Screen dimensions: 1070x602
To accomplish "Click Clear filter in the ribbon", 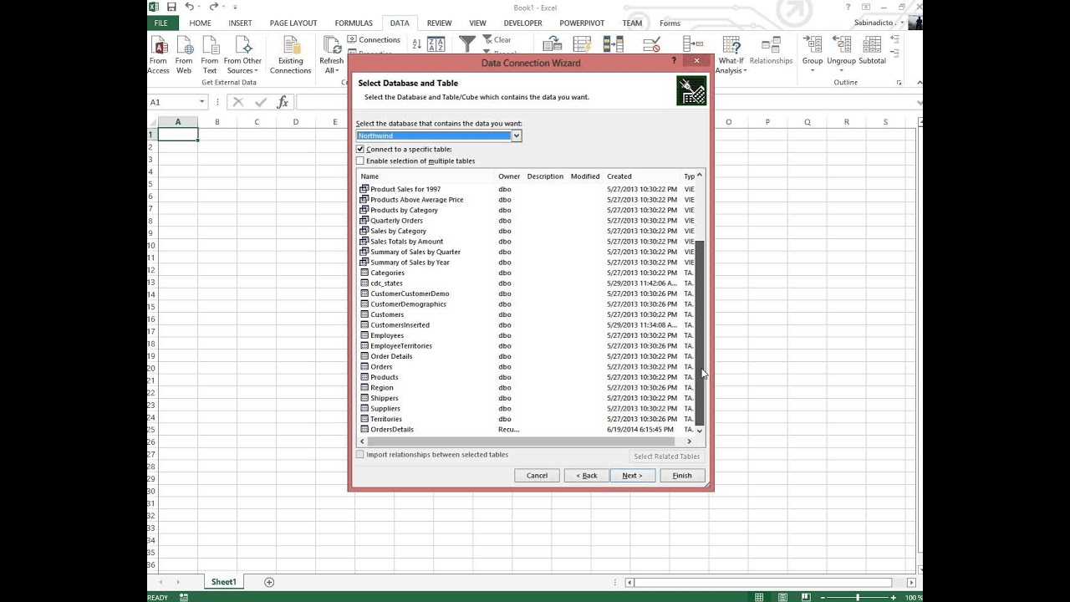I will point(497,39).
